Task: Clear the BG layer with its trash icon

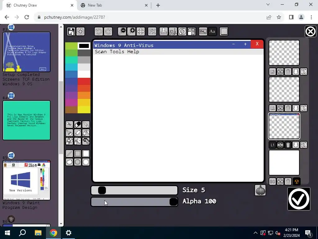Action: coord(288,181)
